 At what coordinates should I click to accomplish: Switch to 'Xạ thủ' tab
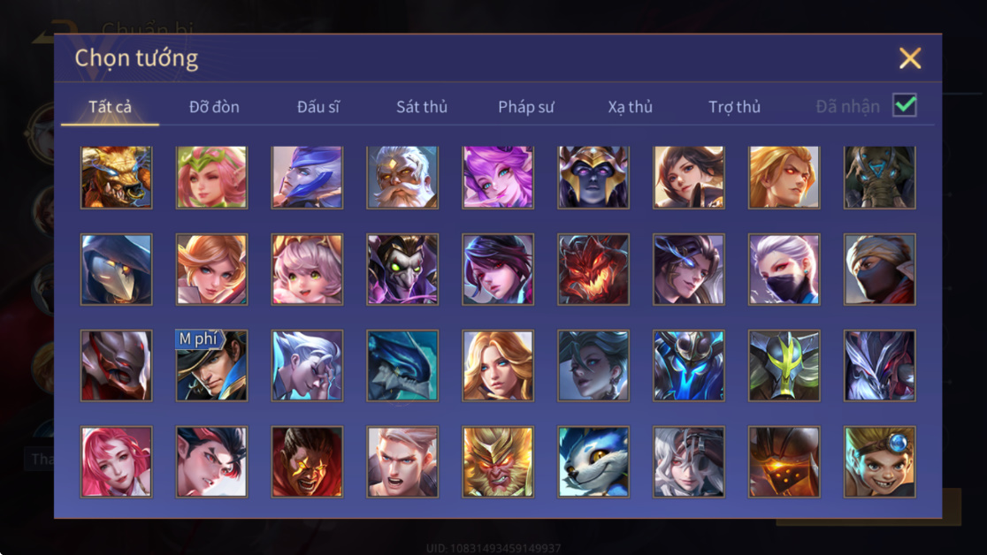tap(630, 107)
